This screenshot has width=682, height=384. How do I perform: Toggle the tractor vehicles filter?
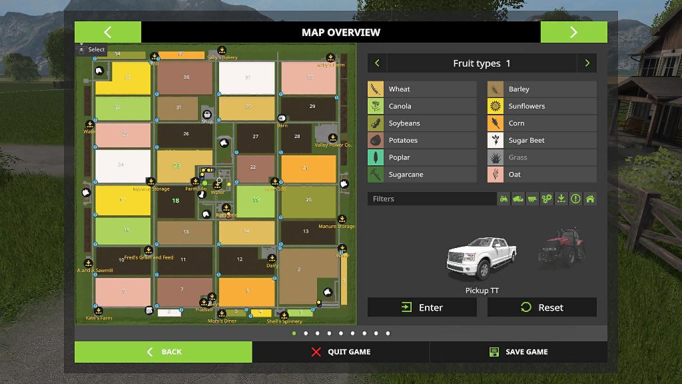pyautogui.click(x=504, y=199)
